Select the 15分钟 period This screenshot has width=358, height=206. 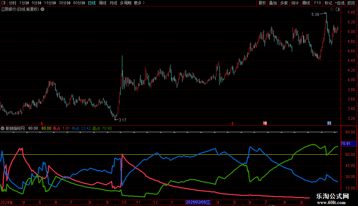pyautogui.click(x=50, y=3)
